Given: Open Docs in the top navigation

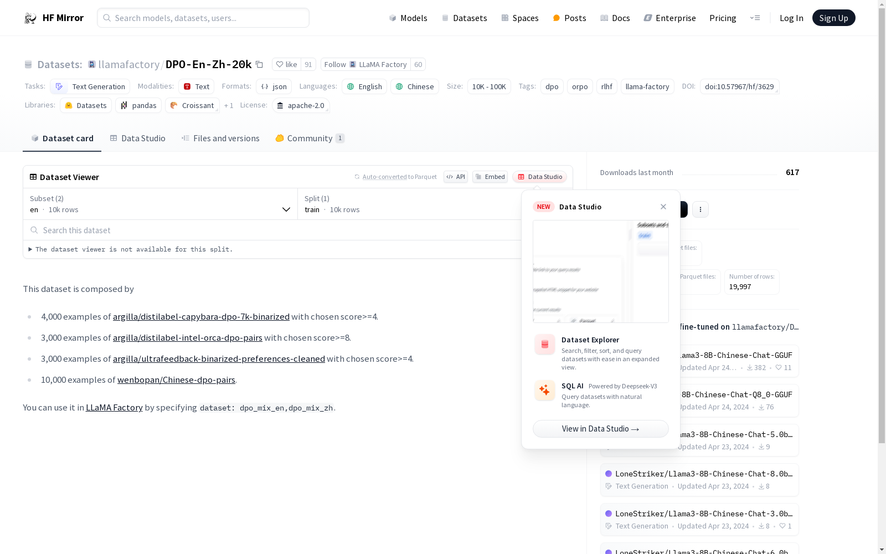Looking at the screenshot, I should [x=615, y=18].
